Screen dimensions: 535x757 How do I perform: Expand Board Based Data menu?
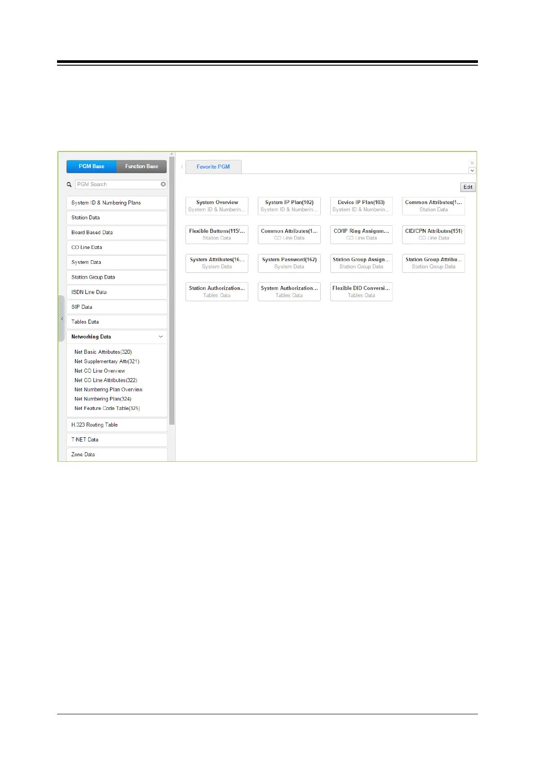point(117,232)
